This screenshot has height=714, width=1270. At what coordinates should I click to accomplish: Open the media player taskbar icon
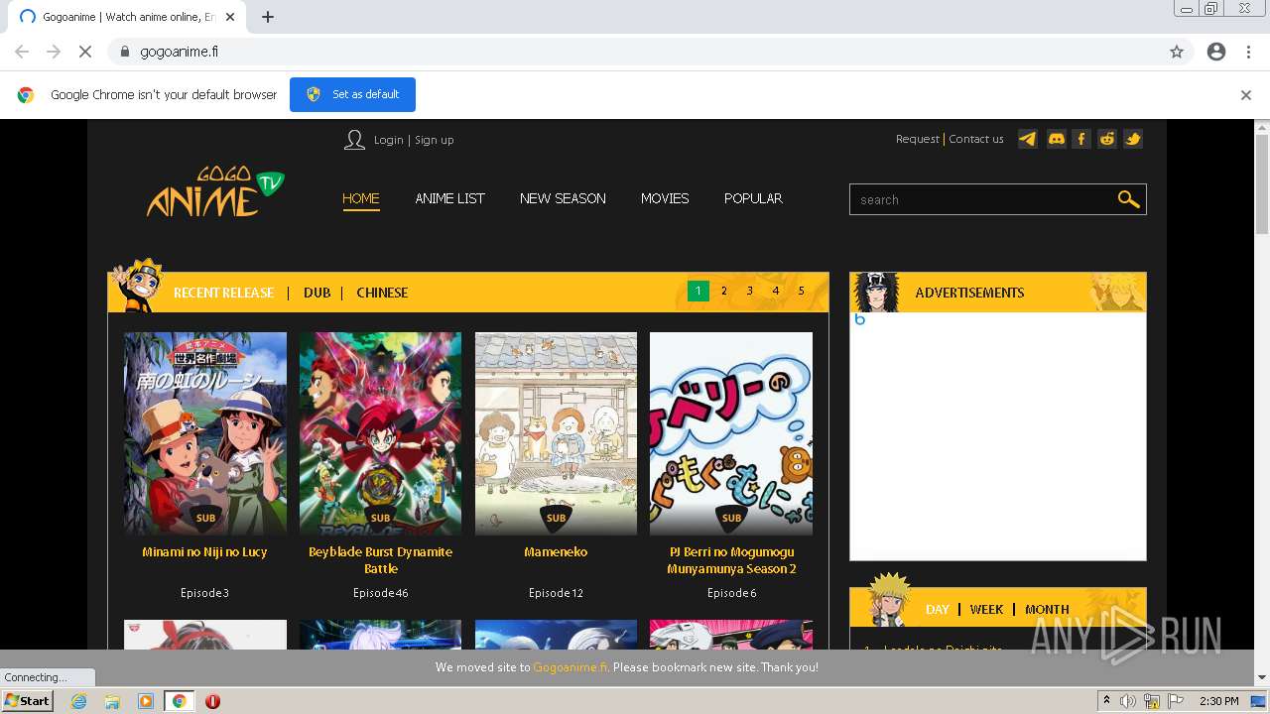point(146,701)
